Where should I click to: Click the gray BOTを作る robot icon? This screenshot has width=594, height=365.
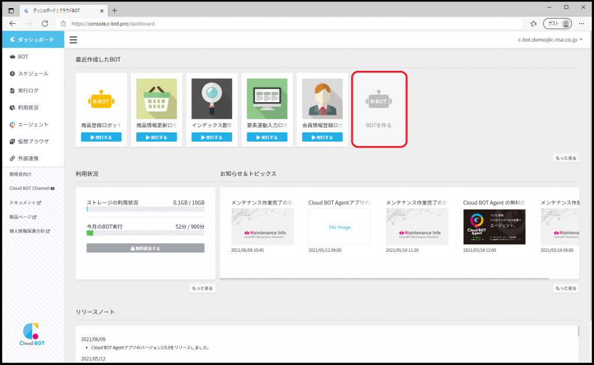tap(379, 100)
